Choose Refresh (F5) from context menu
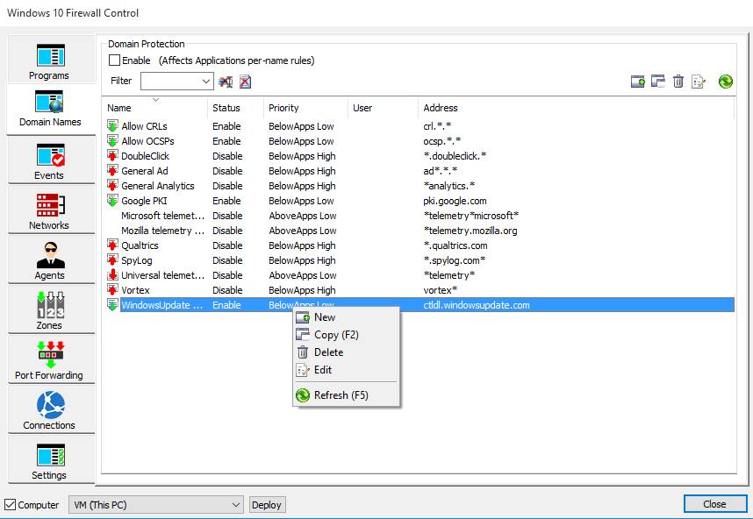This screenshot has width=753, height=519. [x=346, y=395]
